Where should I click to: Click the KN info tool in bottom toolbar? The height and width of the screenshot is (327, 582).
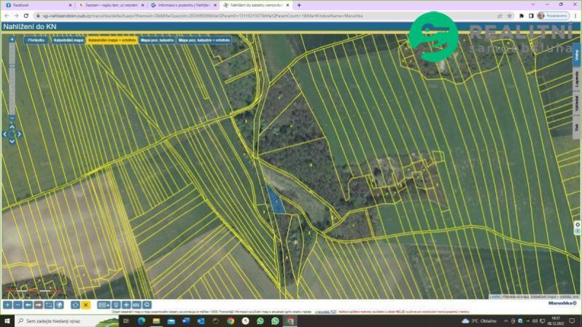click(136, 305)
